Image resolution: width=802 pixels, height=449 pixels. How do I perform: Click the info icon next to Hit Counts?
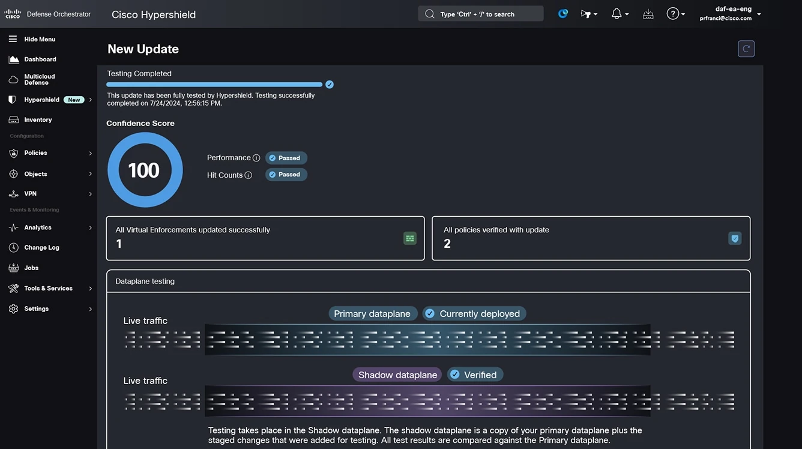(248, 175)
